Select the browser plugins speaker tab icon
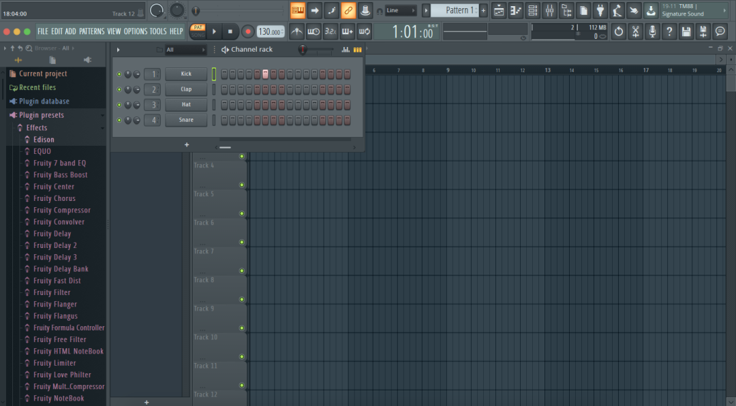This screenshot has height=406, width=736. click(x=87, y=60)
